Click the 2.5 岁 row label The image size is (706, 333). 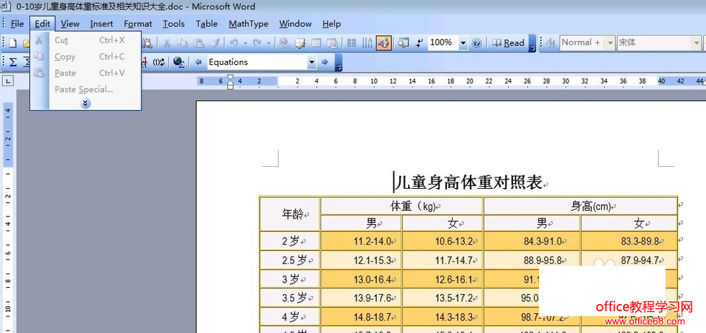click(289, 260)
